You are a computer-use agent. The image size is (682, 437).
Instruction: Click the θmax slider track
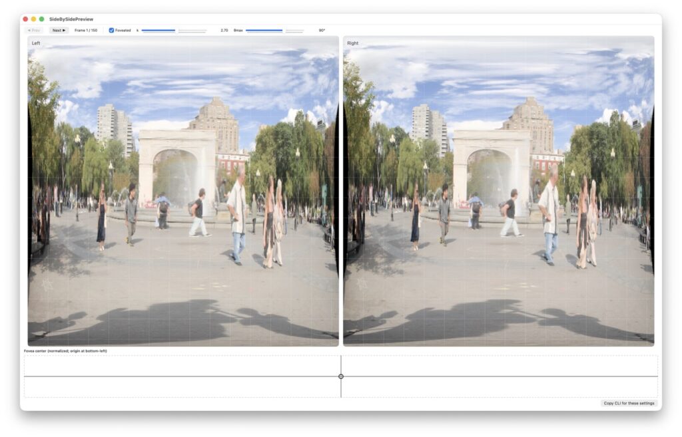tap(274, 31)
